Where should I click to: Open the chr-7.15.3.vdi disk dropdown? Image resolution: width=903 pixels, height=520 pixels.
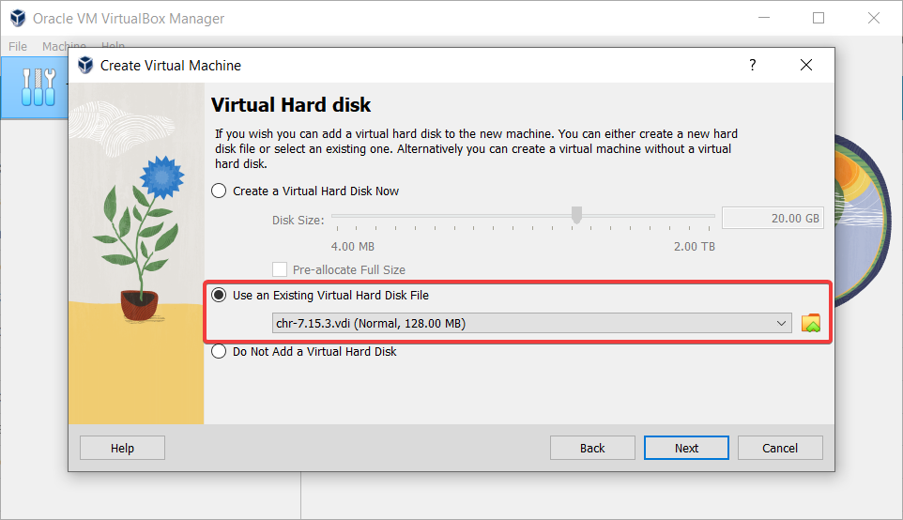(532, 324)
